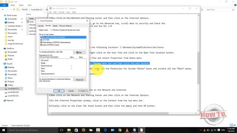Screen dimensions: 237x133
Task: Click Notepad's vertical scrollbar thumb
Action: pyautogui.click(x=198, y=68)
